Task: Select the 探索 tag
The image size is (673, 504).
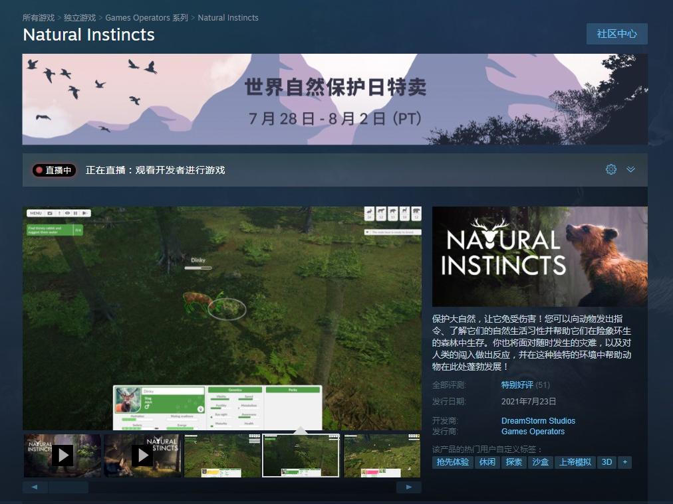Action: pos(514,462)
